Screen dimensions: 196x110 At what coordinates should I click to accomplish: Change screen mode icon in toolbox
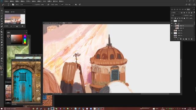(x=2, y=75)
